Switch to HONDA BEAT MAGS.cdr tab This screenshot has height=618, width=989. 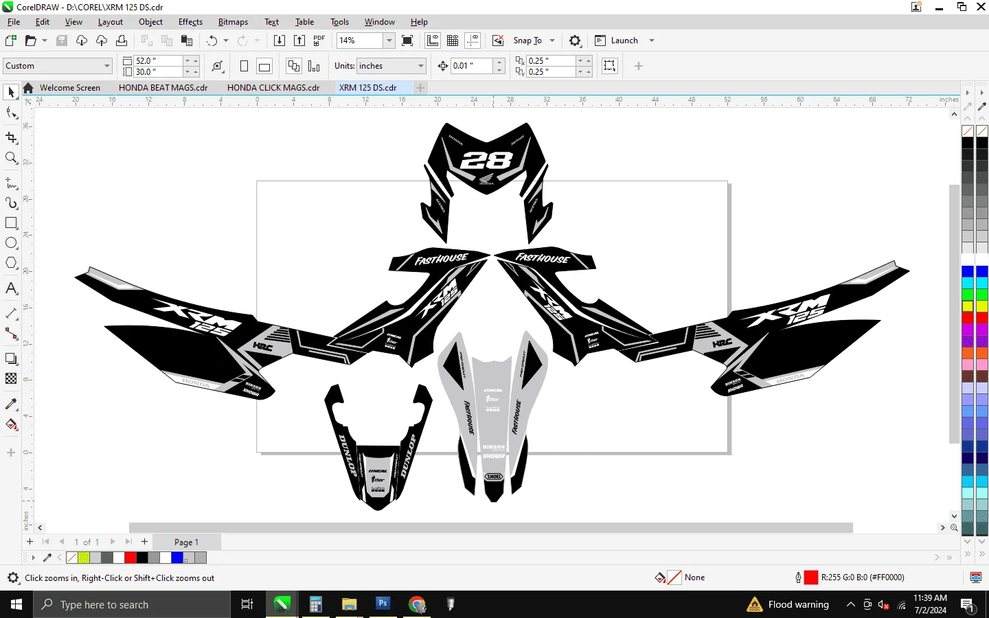pos(163,88)
